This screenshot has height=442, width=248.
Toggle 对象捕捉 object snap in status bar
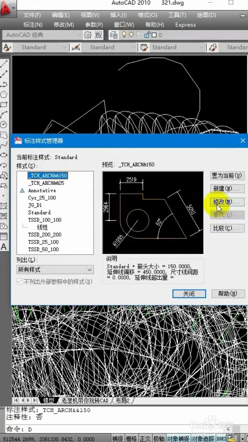178,439
